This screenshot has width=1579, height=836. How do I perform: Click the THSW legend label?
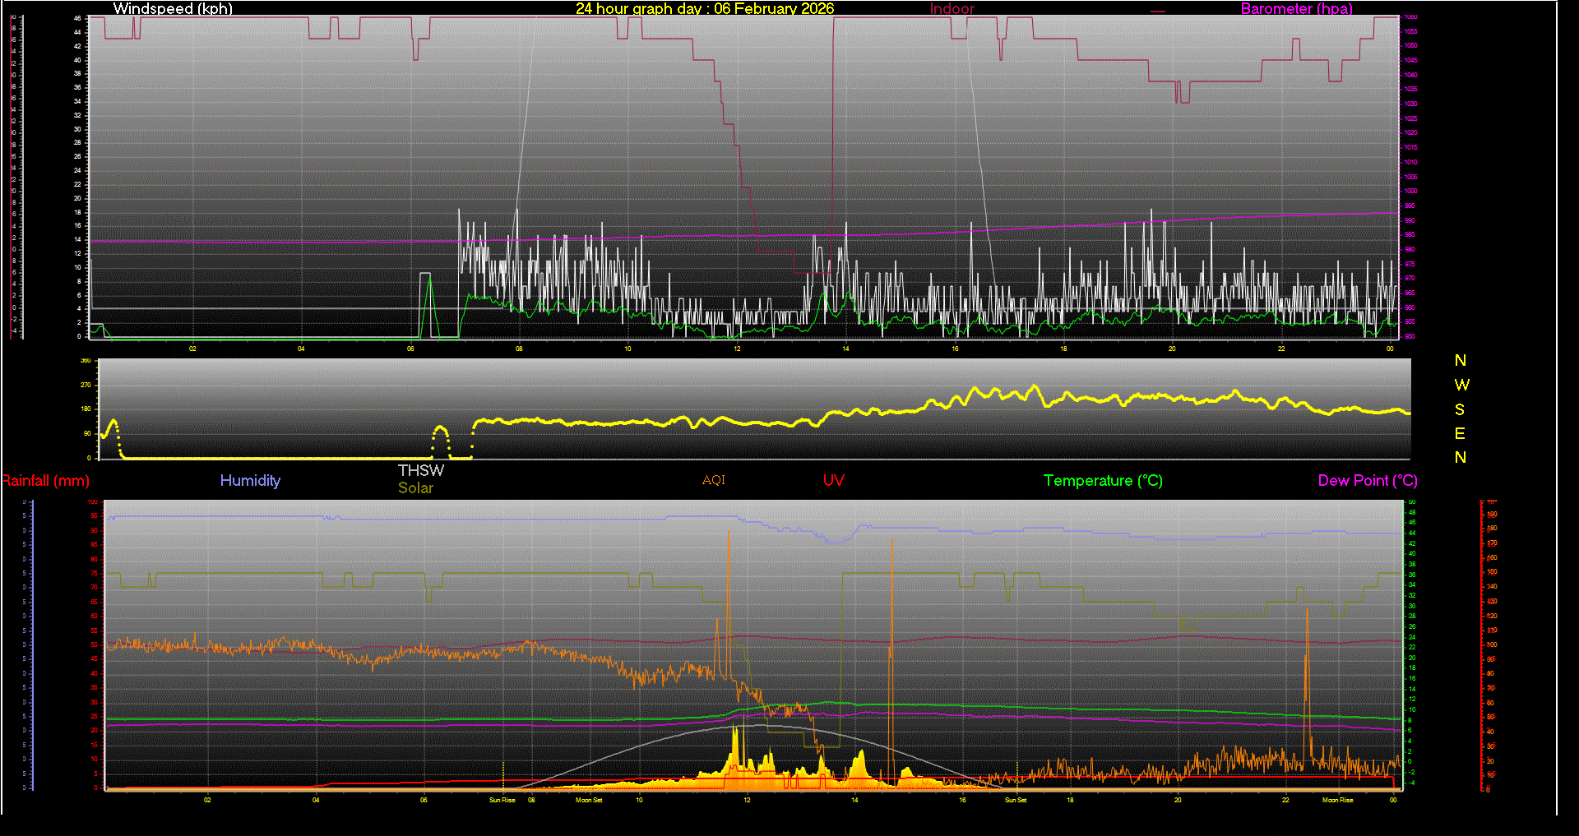point(420,470)
